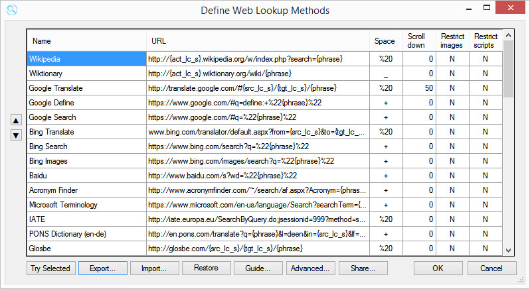This screenshot has width=530, height=289.
Task: Click the Baidu URL cell
Action: [258, 176]
